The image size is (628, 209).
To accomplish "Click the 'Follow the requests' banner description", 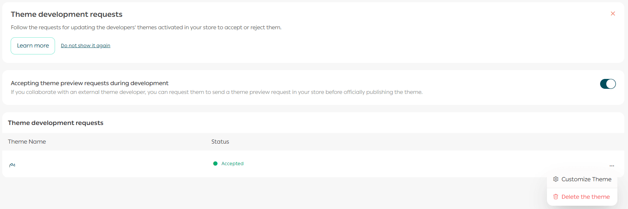I will (146, 28).
